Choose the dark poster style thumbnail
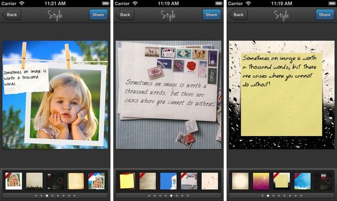Screen dimensions: 337x201 323,181
